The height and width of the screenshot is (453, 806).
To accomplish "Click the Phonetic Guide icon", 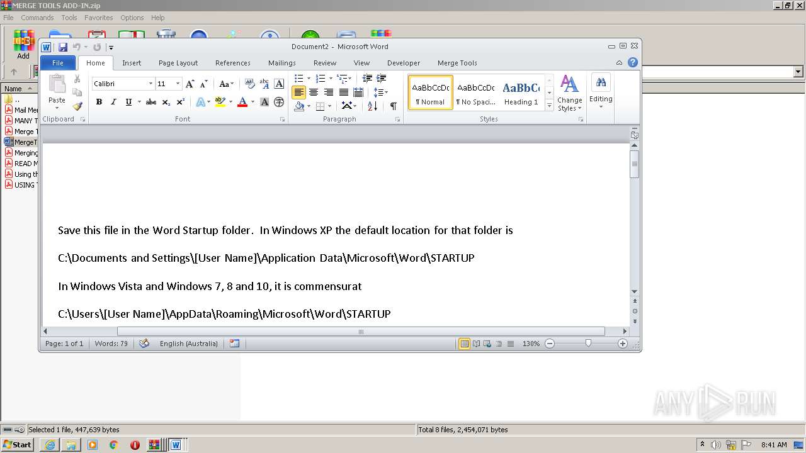I will pos(264,84).
